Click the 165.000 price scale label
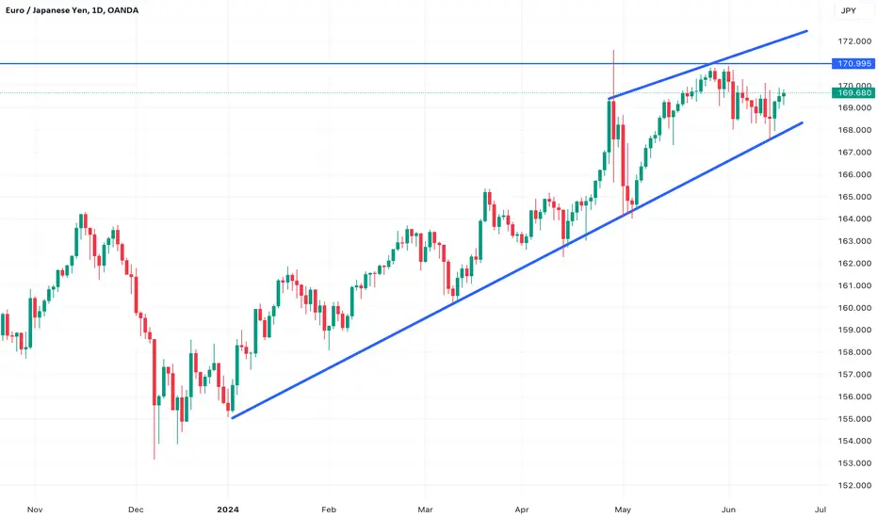This screenshot has width=878, height=518. point(854,197)
